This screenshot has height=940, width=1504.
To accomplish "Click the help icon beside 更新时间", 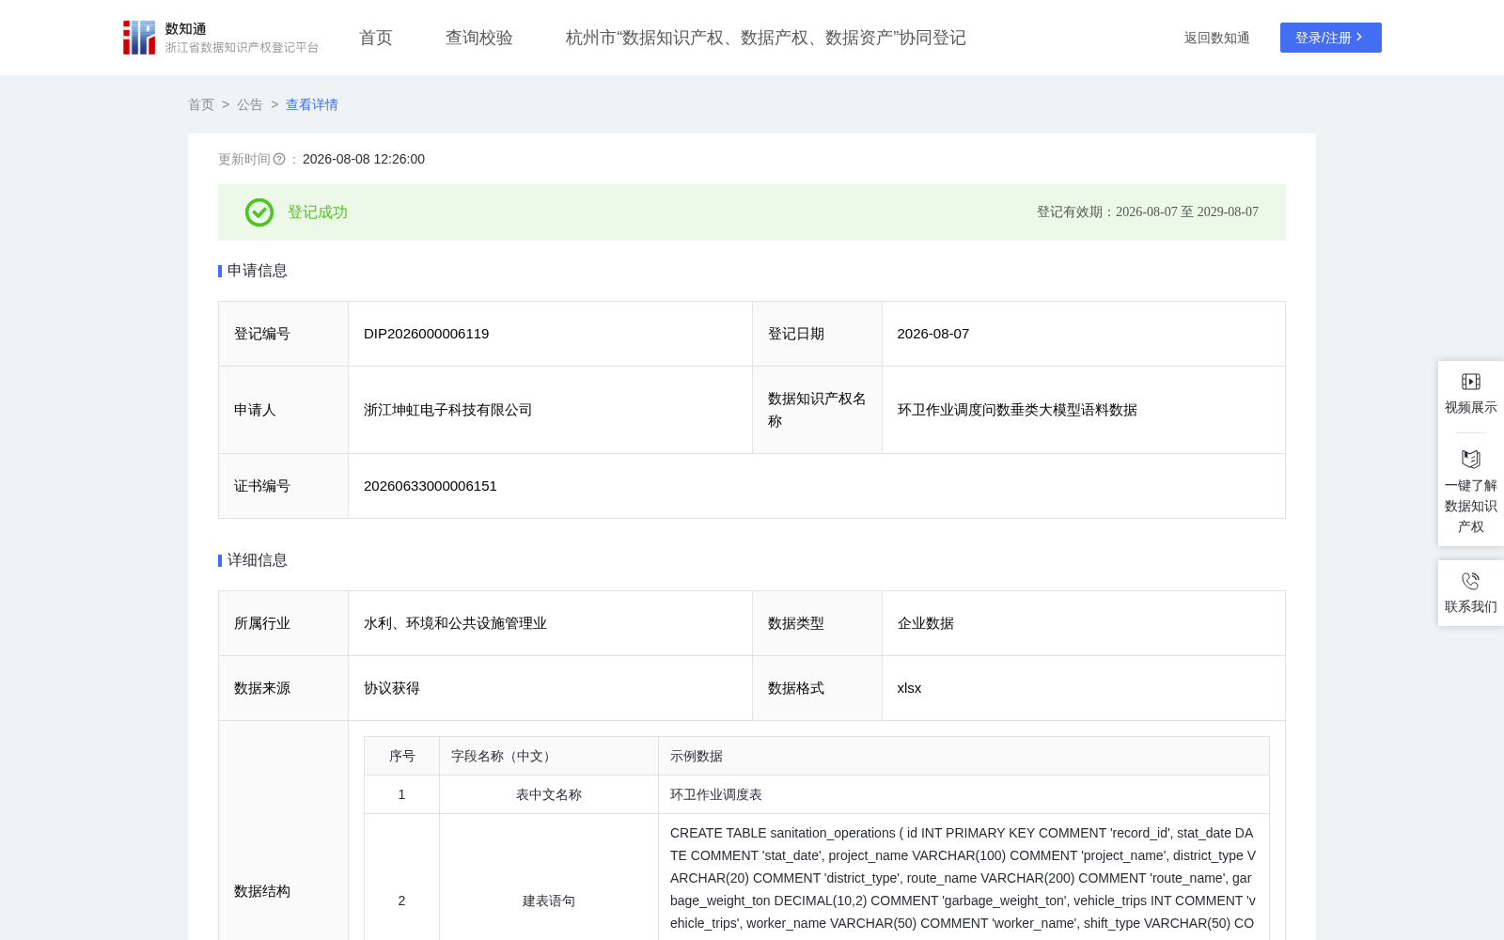I will click(x=279, y=160).
